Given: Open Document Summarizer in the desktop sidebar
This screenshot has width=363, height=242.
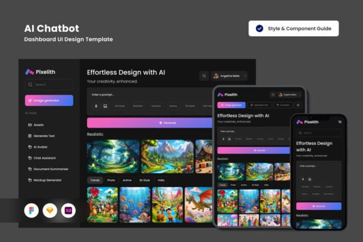Looking at the screenshot, I should 48,169.
